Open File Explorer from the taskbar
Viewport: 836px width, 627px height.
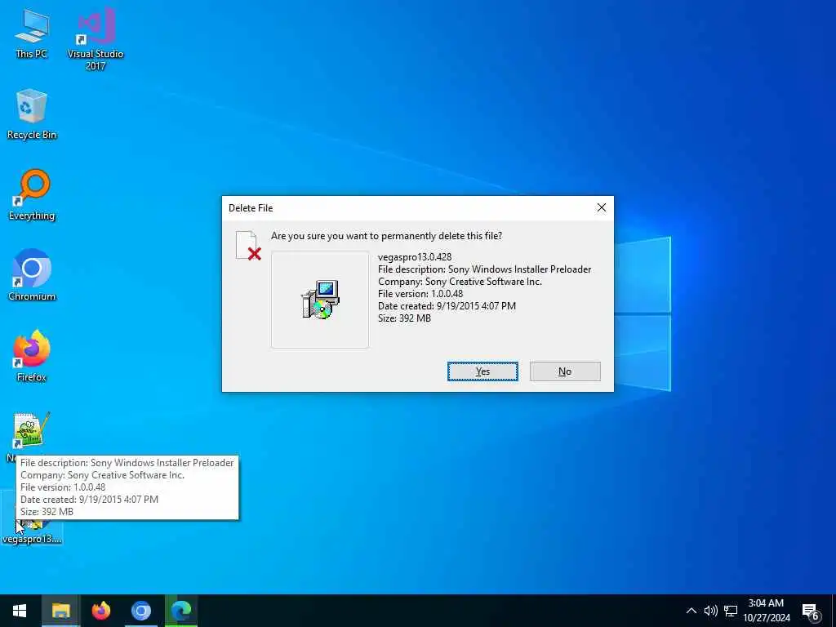[60, 611]
